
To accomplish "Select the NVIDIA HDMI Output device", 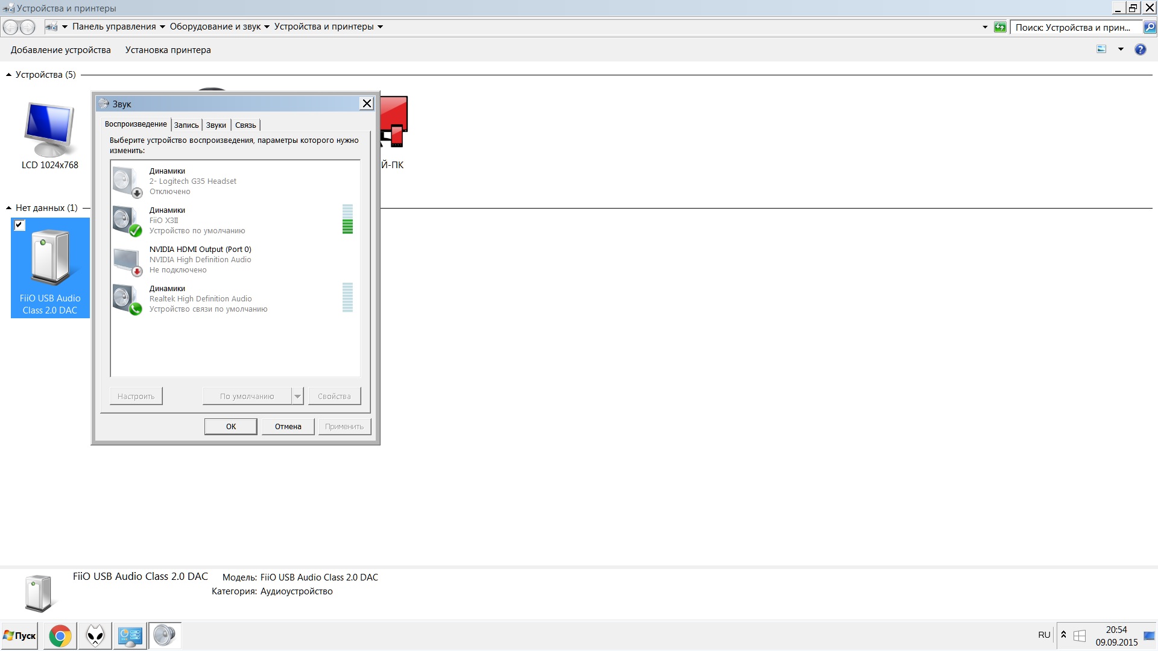I will (x=200, y=259).
